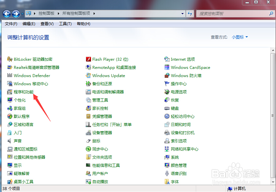
Task: Click the 电源选项 icon
Action: pos(167,92)
